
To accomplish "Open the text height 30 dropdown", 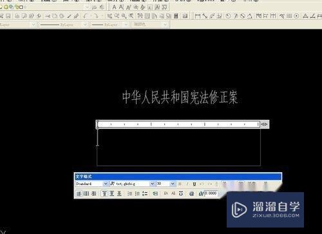I will click(173, 184).
